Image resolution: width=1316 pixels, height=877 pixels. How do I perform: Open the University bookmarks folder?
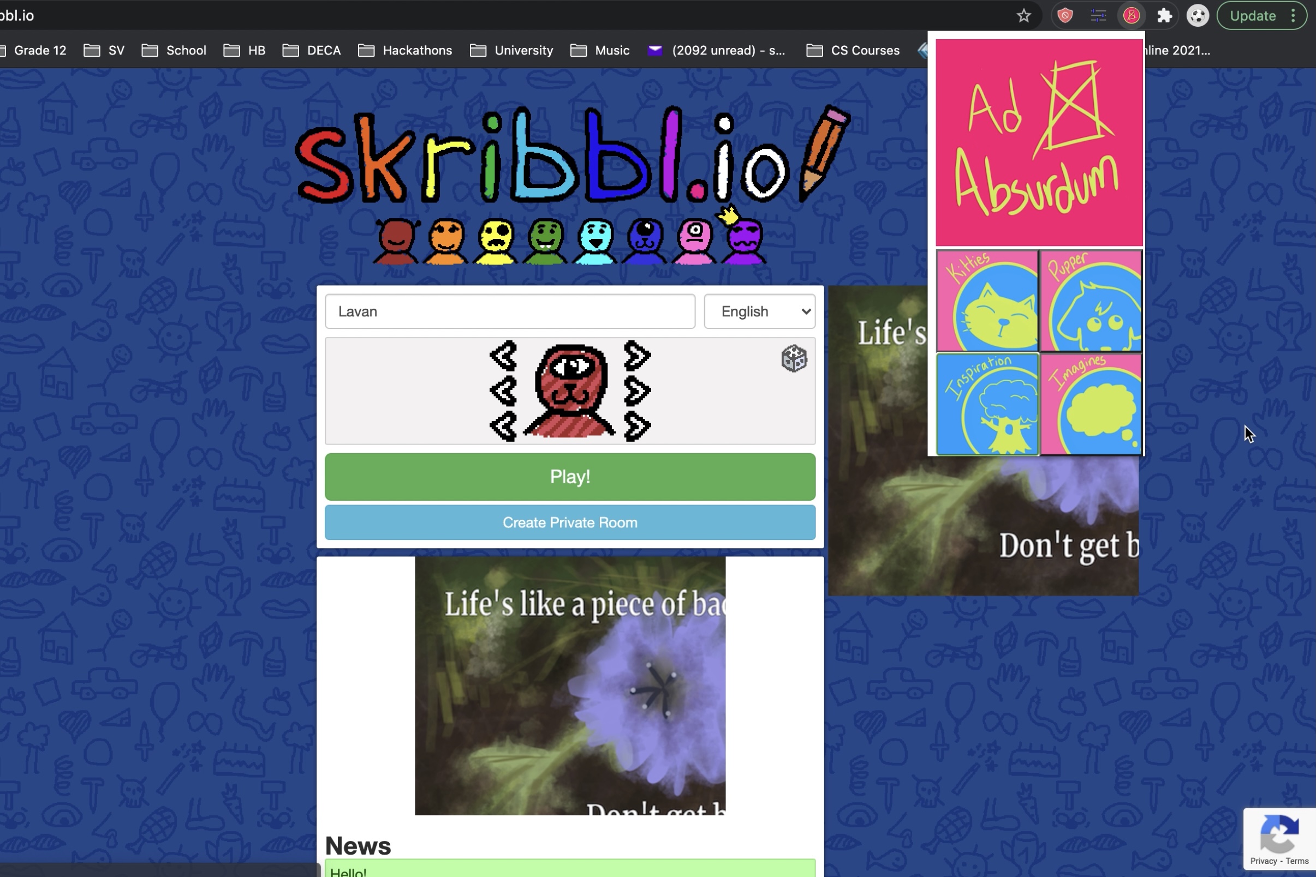coord(511,50)
